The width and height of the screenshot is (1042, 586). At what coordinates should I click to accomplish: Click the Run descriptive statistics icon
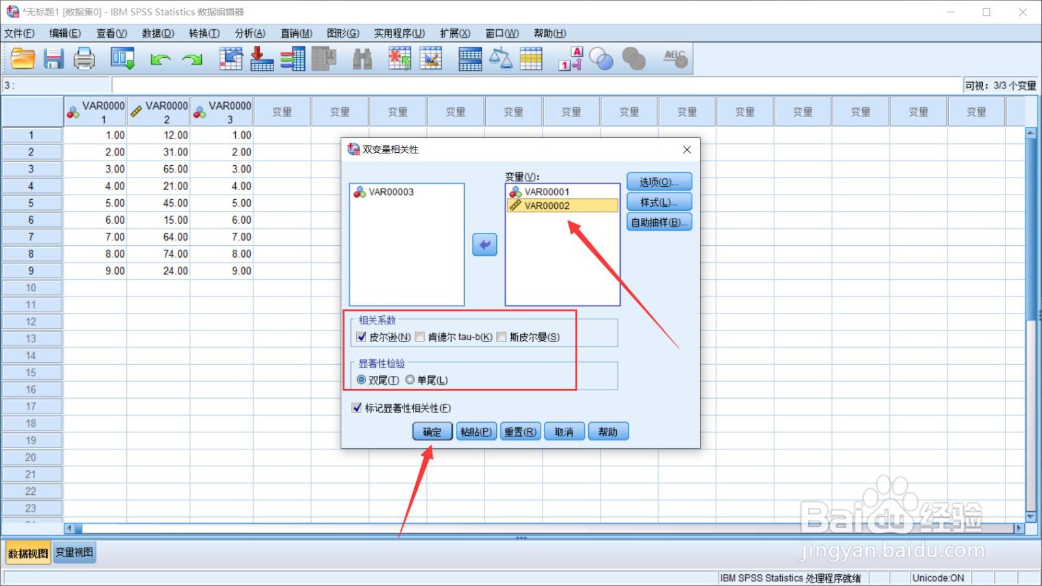click(x=324, y=59)
